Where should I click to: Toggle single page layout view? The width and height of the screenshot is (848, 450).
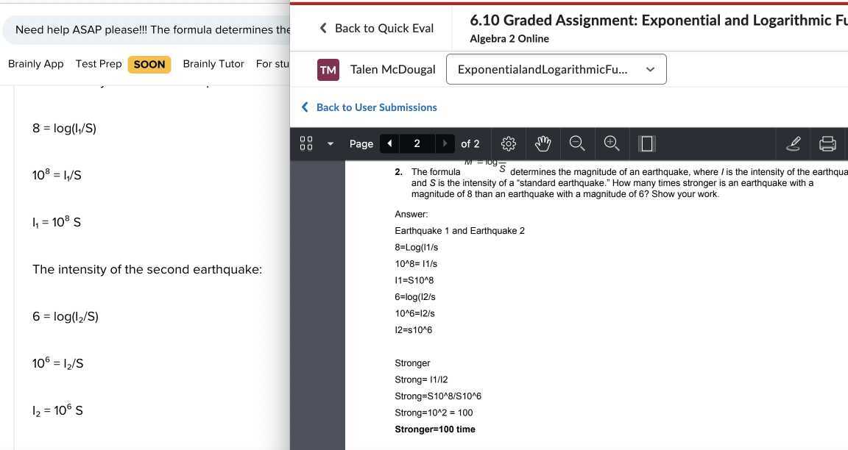point(646,143)
